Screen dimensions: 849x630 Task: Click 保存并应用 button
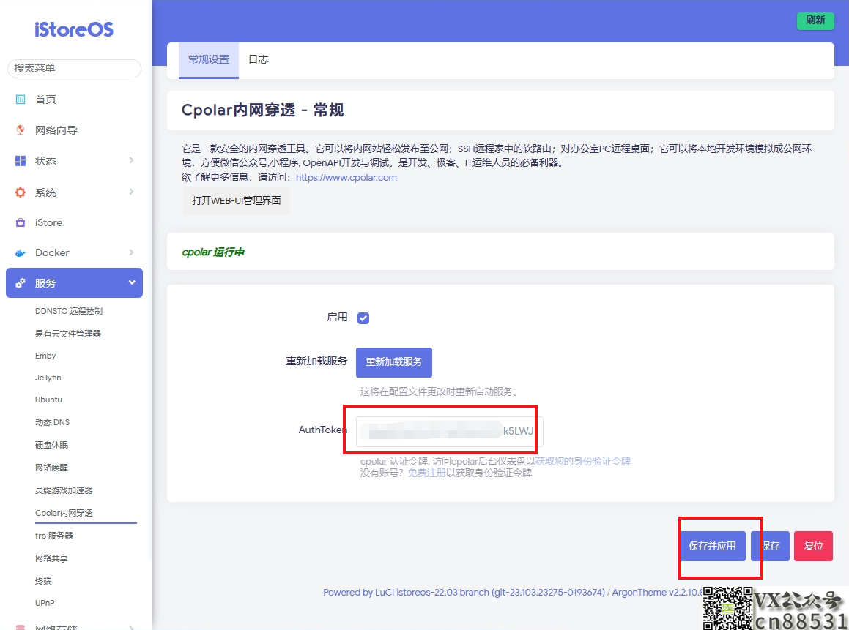coord(712,546)
